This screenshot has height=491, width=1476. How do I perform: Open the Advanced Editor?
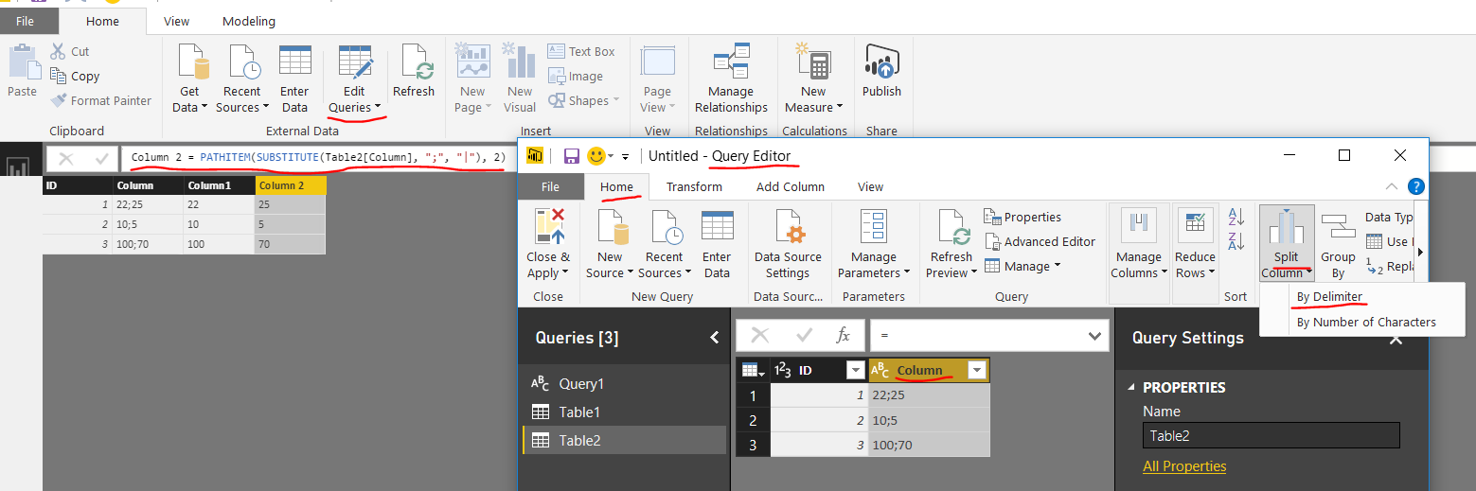point(1040,241)
